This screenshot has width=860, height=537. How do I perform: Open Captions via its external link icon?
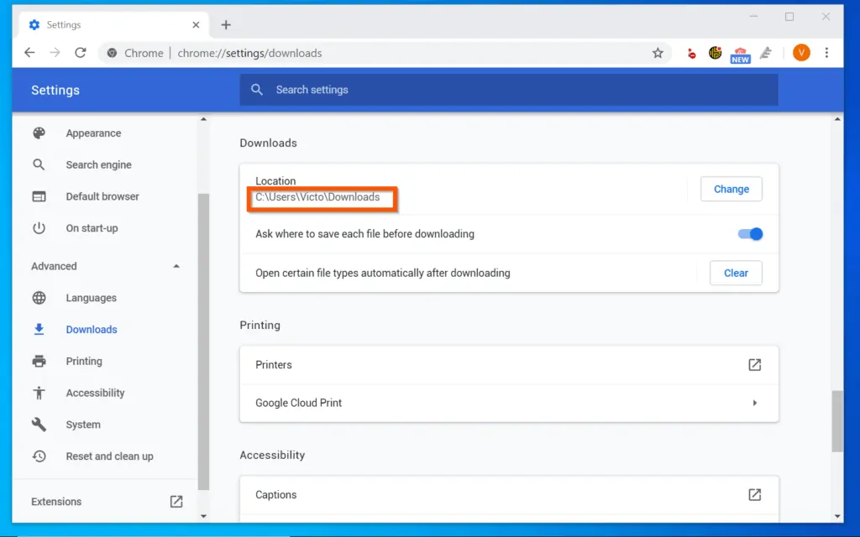click(754, 494)
